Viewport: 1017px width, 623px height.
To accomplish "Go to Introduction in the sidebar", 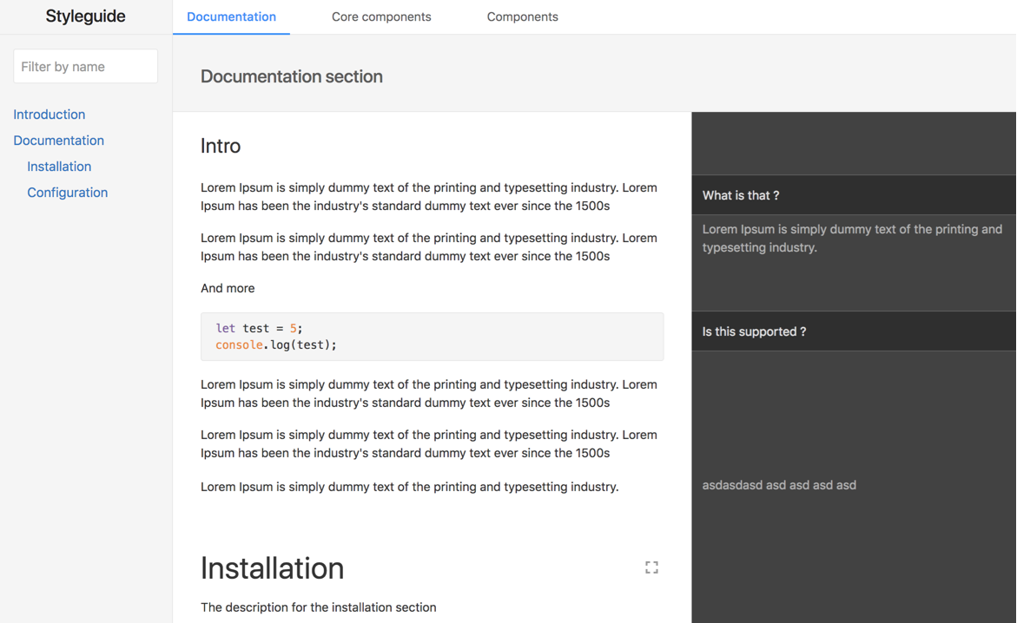I will [x=49, y=115].
